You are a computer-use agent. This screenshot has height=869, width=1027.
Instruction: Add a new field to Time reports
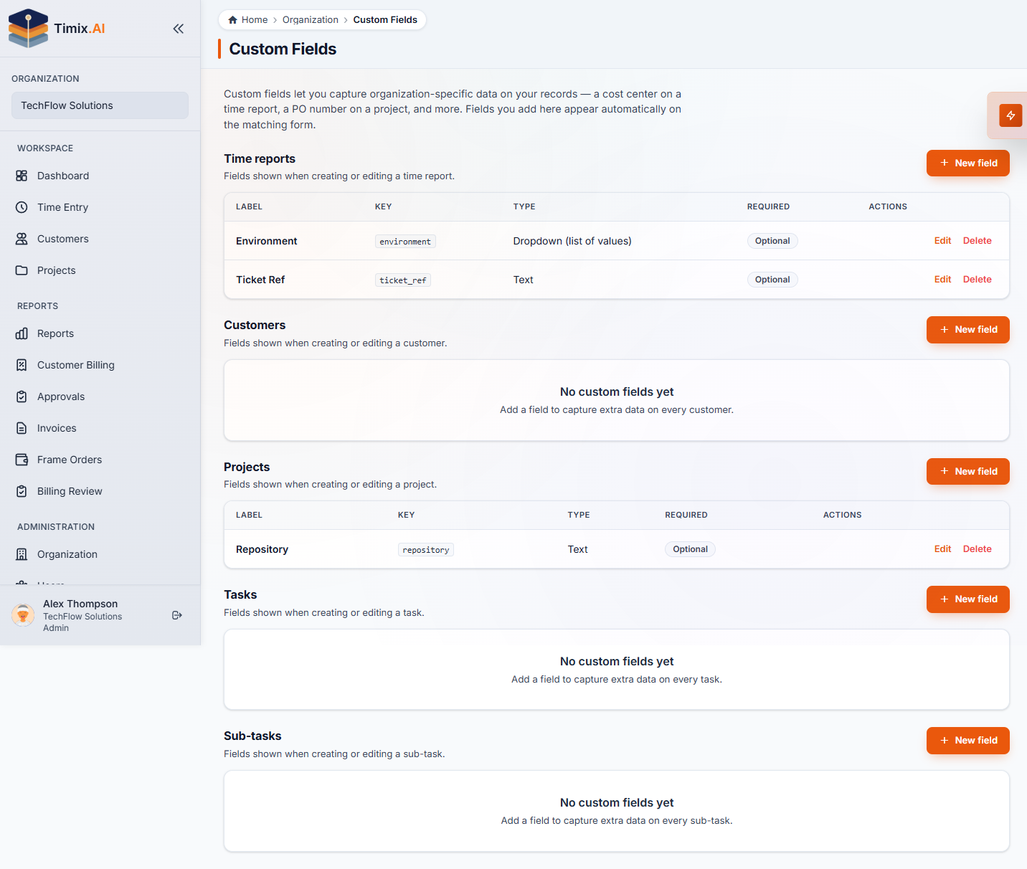967,163
